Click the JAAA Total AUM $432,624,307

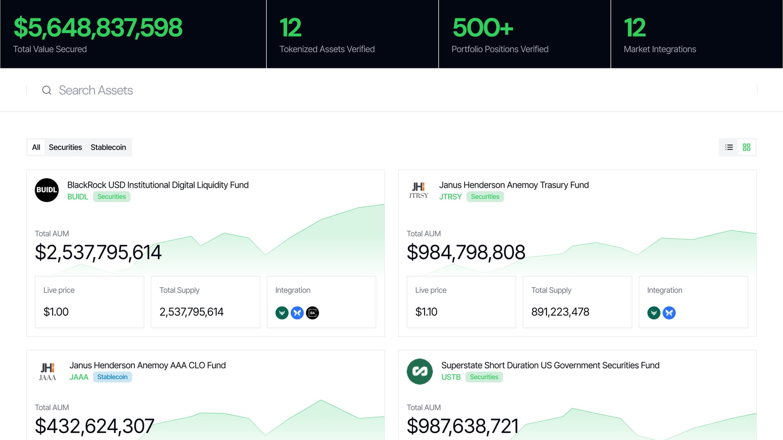tap(95, 426)
